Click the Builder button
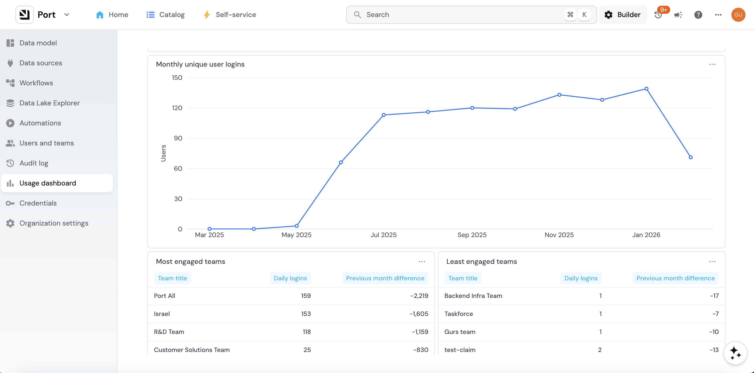The image size is (754, 373). pos(623,15)
